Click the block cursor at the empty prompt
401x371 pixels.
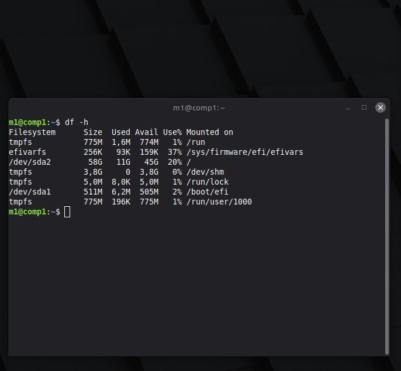pos(67,211)
